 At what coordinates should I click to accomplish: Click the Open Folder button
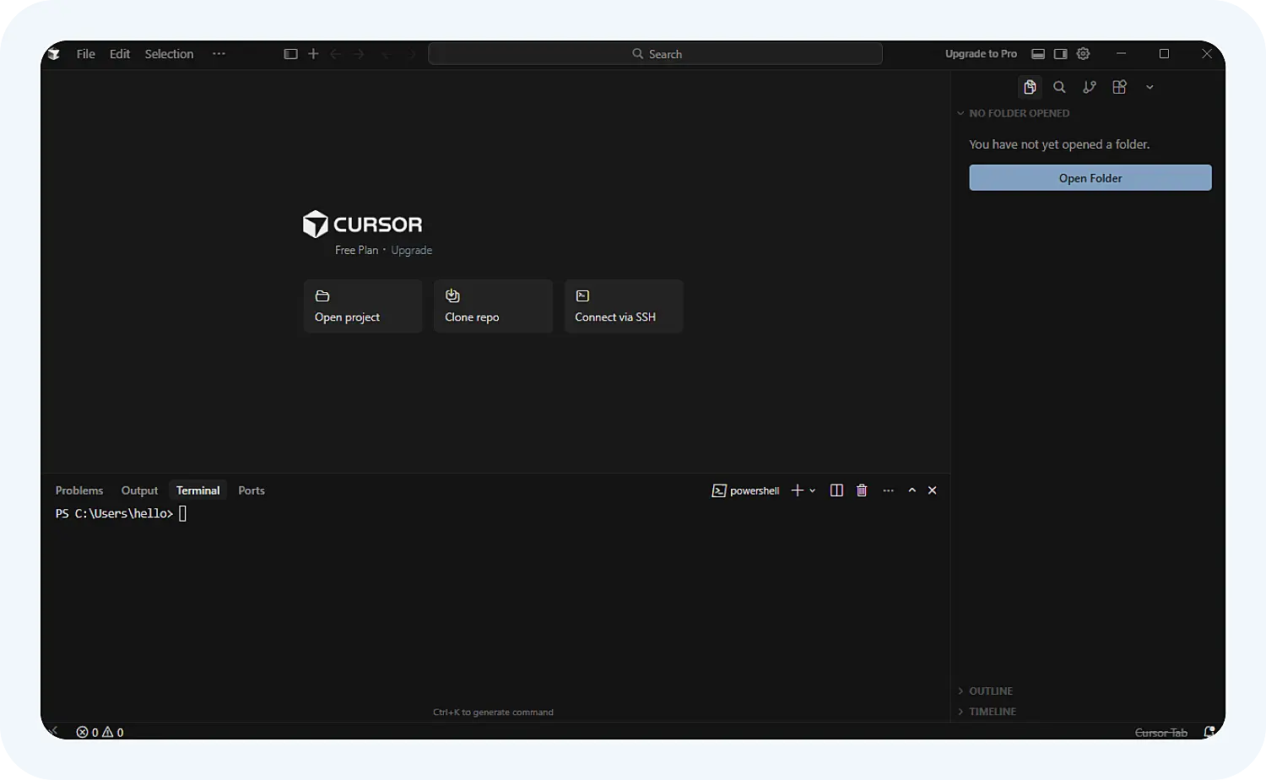(1090, 178)
